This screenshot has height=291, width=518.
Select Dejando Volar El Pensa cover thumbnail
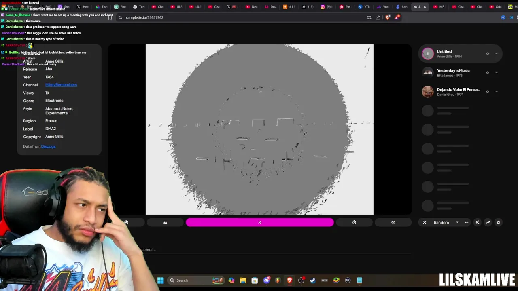pyautogui.click(x=428, y=91)
